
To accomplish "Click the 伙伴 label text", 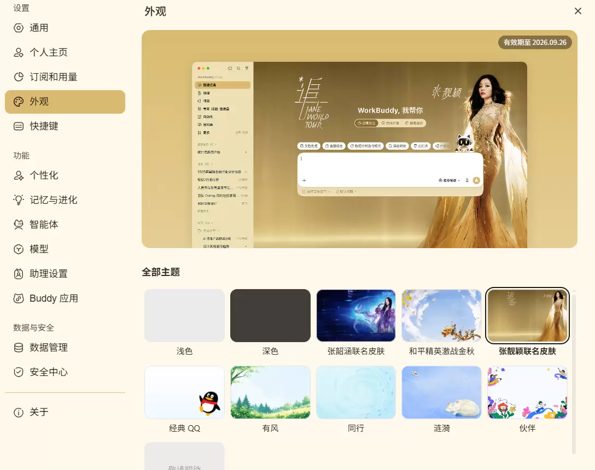I will tap(527, 428).
